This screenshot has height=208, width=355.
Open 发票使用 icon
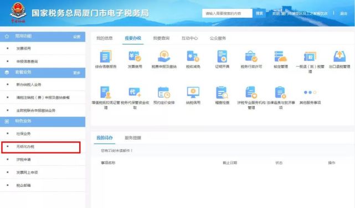tap(135, 56)
